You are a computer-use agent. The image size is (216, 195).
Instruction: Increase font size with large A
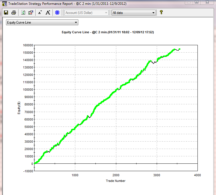click(x=48, y=13)
